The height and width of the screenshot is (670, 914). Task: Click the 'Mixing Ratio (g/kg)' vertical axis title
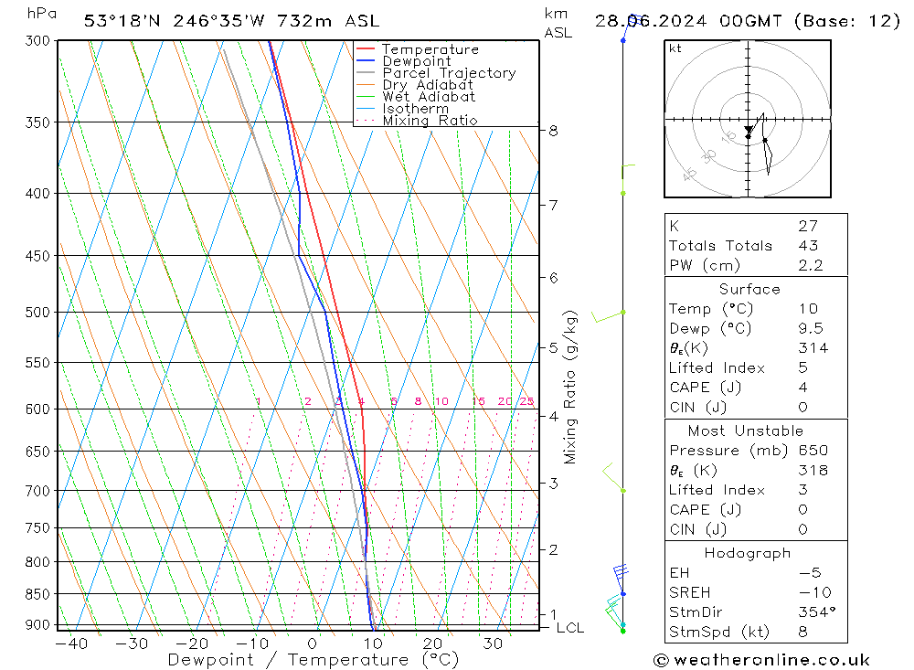point(570,388)
